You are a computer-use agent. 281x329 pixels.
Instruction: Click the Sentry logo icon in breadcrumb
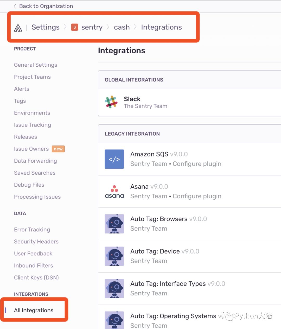coord(18,28)
